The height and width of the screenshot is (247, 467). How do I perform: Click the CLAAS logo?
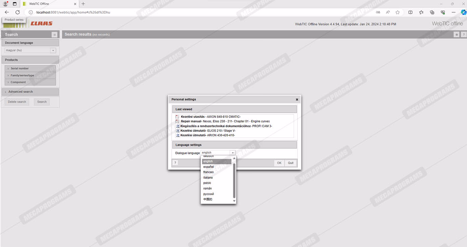(x=41, y=24)
